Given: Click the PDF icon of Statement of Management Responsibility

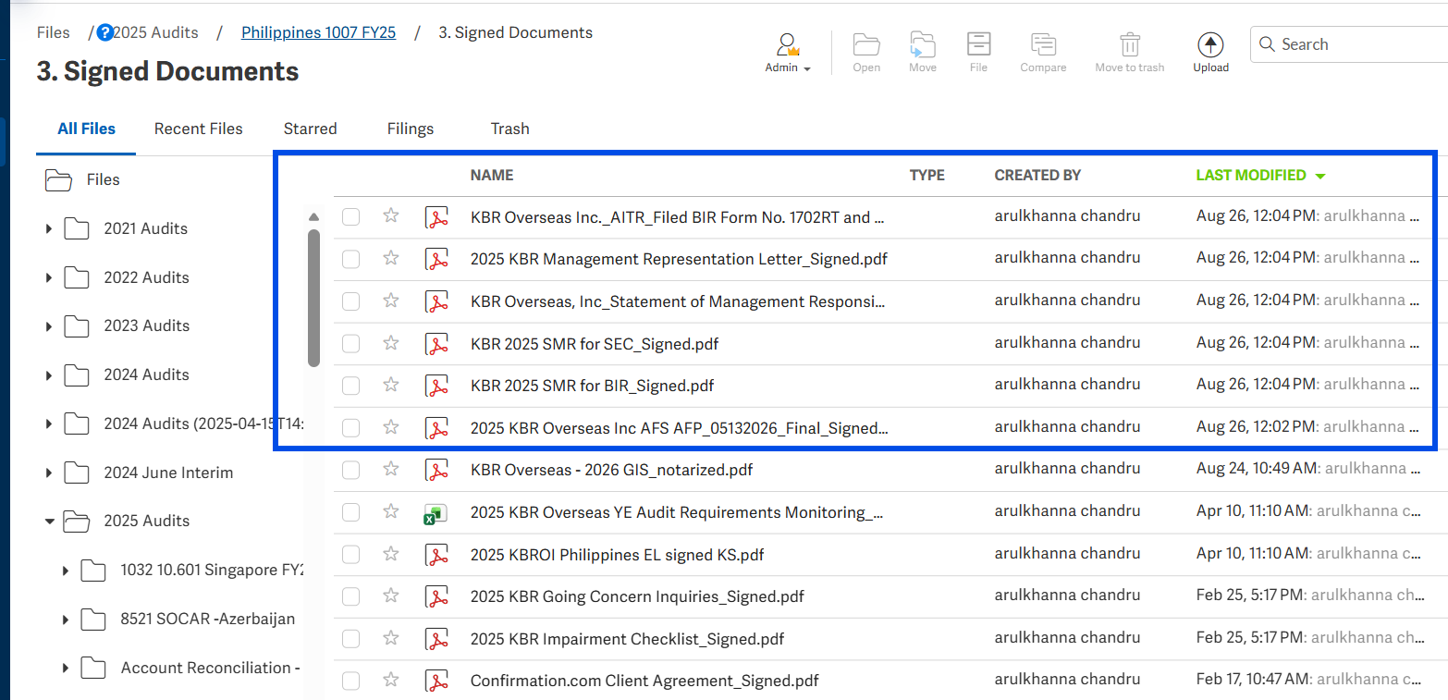Looking at the screenshot, I should [436, 301].
